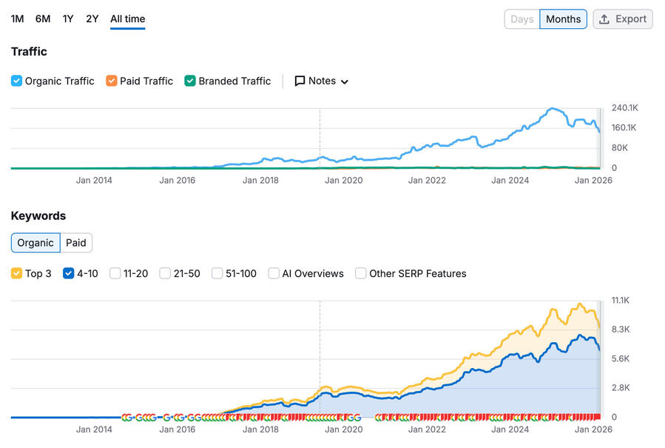The height and width of the screenshot is (448, 665).
Task: Toggle the Paid Traffic checkbox
Action: 112,81
